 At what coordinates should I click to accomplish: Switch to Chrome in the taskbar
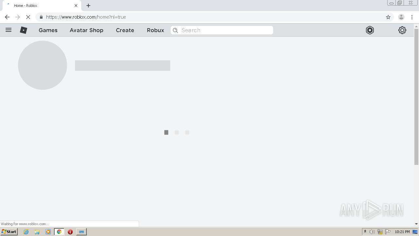(x=59, y=232)
